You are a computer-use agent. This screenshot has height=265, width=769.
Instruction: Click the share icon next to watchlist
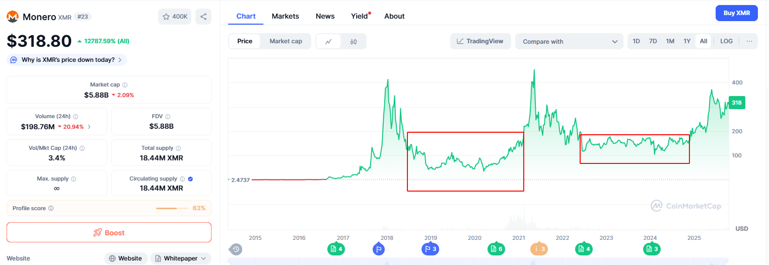point(203,17)
